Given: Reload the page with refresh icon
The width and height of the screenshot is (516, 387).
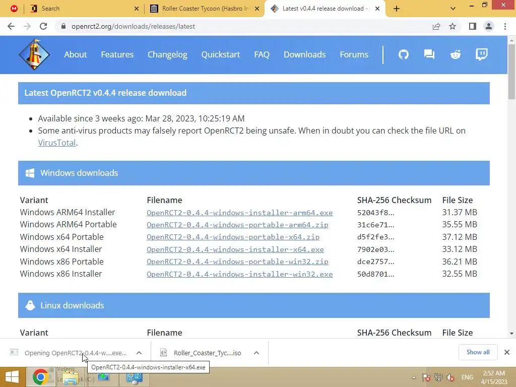Looking at the screenshot, I should (43, 26).
